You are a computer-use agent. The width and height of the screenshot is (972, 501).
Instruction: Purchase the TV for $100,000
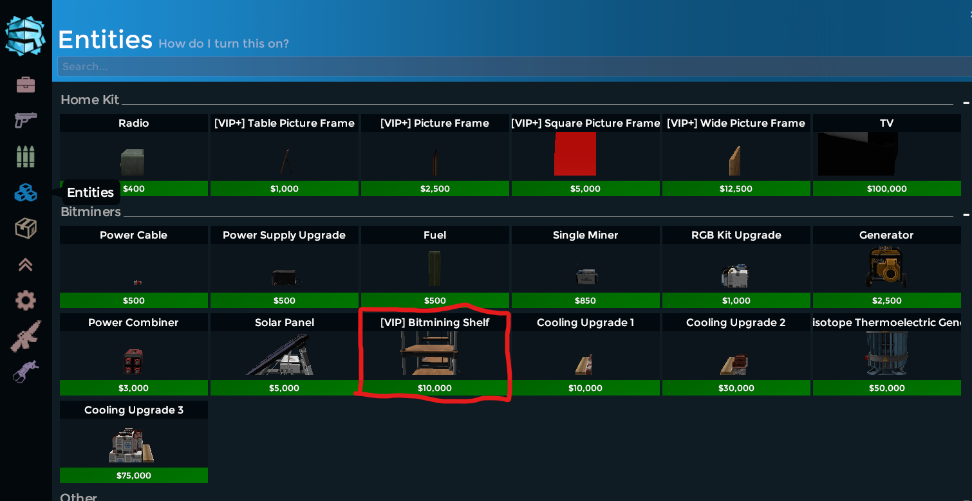pyautogui.click(x=887, y=188)
